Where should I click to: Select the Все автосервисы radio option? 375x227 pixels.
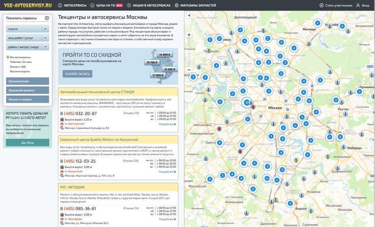[x=8, y=57]
